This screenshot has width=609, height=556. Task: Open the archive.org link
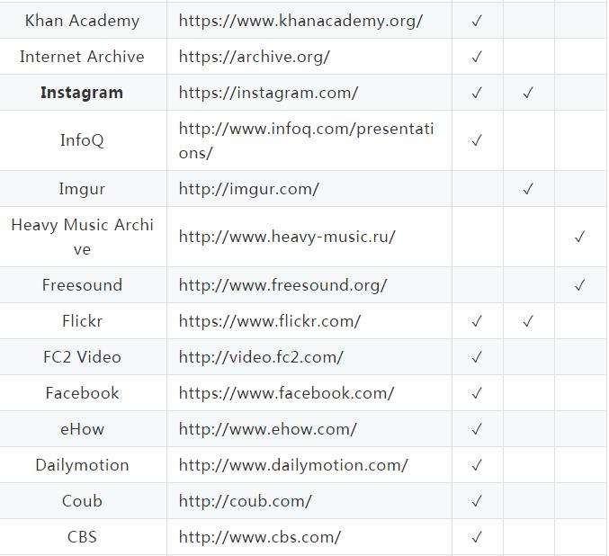(255, 57)
